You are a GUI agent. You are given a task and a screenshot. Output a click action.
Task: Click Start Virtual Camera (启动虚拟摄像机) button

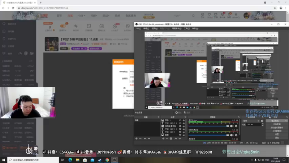click(277, 128)
